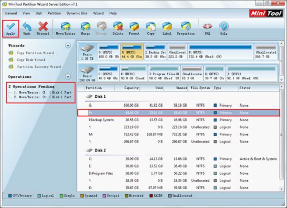Select J: 92.1 GB block in disk map
The width and height of the screenshot is (287, 208).
[252, 74]
